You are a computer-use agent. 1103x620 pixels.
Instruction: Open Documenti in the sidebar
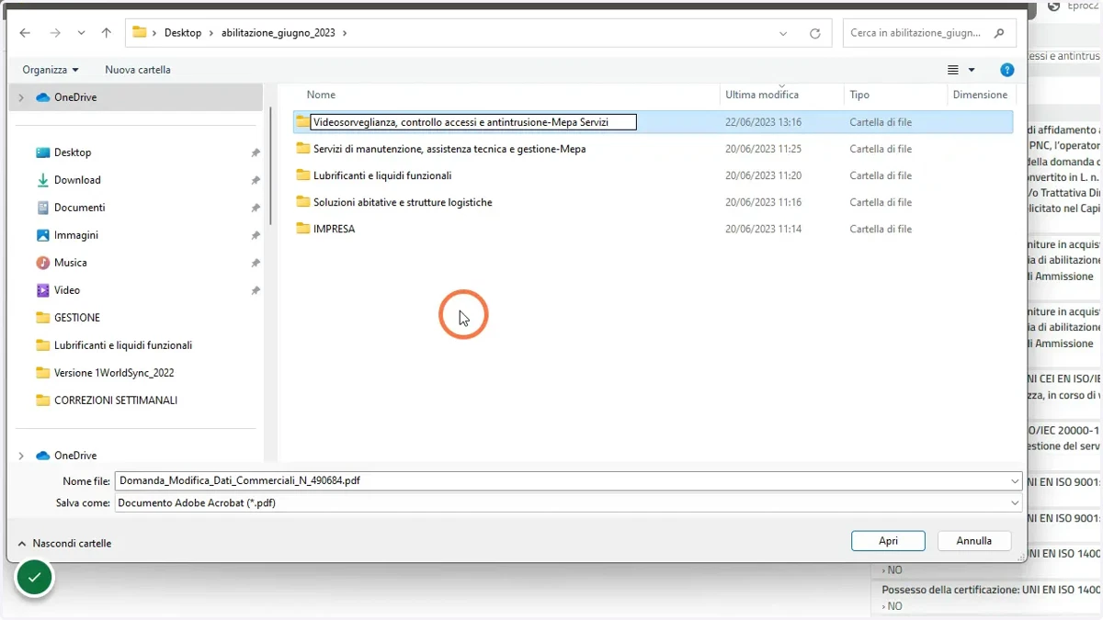click(x=79, y=208)
